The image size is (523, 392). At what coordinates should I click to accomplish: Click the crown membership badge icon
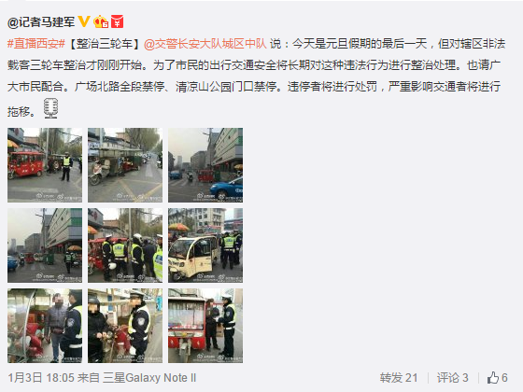(x=101, y=21)
